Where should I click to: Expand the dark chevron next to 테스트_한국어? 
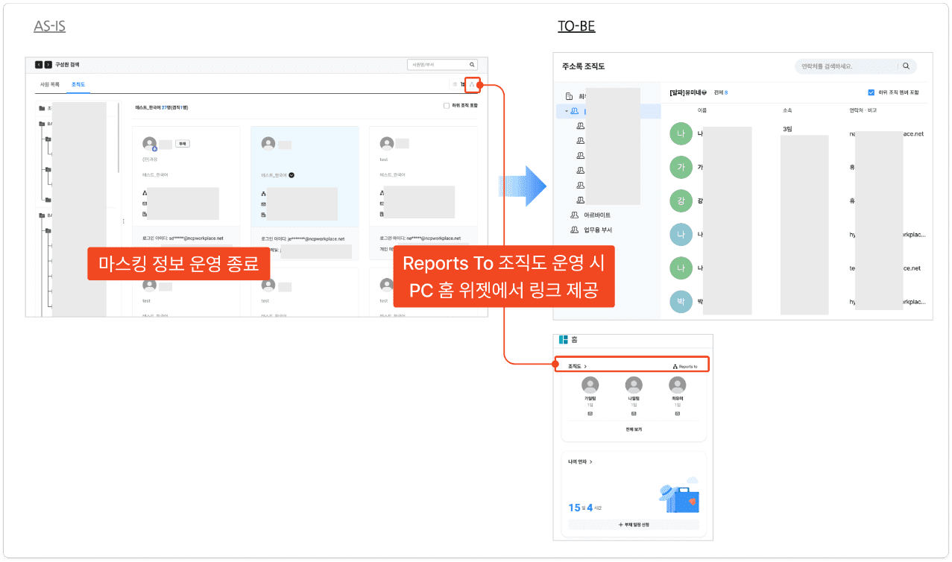coord(291,175)
